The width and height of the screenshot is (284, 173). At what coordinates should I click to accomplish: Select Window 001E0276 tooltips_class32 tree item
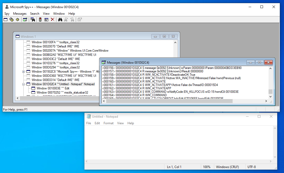tap(55, 63)
